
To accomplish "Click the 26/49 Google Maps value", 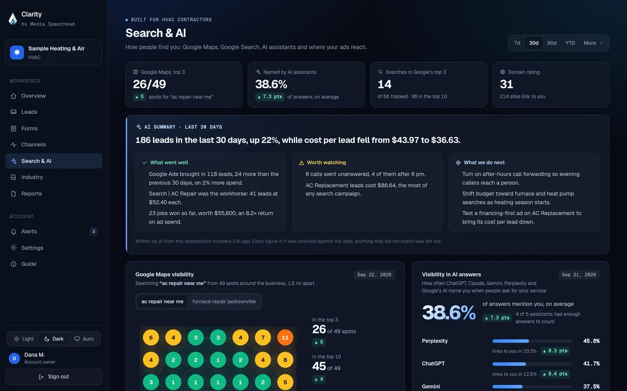I will coord(149,84).
